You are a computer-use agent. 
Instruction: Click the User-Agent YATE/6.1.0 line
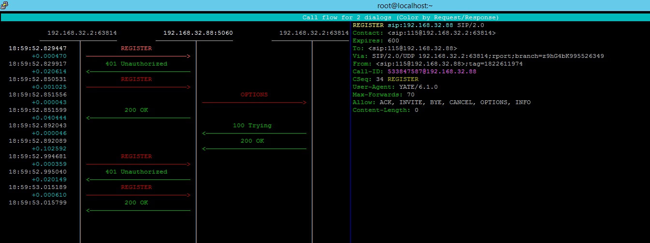tap(395, 87)
